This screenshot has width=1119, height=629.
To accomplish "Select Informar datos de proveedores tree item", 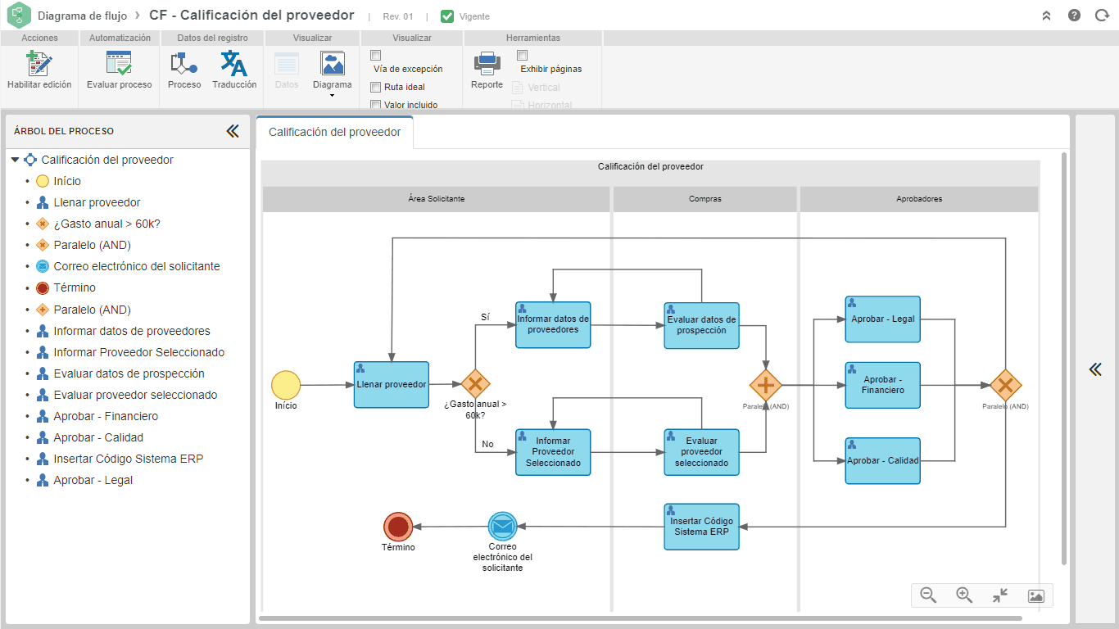I will [x=132, y=332].
